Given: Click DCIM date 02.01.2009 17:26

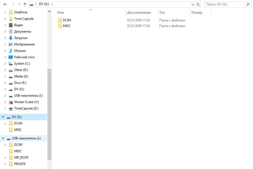Looking at the screenshot, I should point(138,20).
